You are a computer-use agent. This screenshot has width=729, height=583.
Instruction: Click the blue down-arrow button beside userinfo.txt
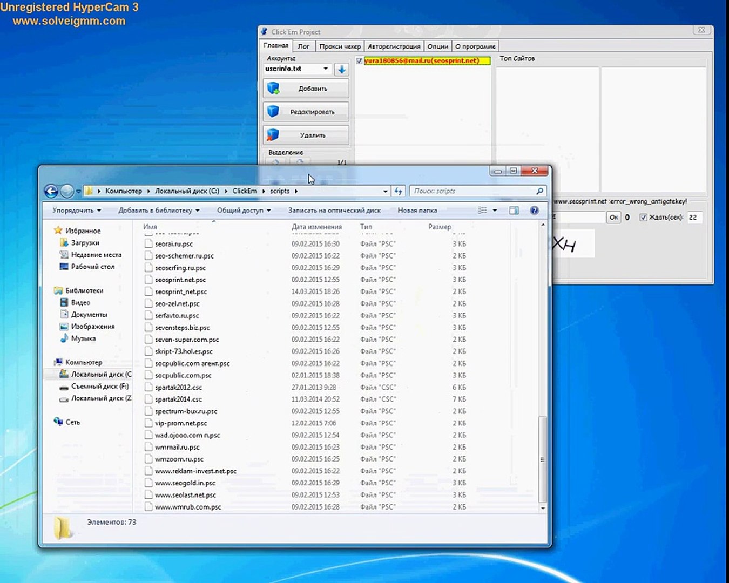(341, 69)
